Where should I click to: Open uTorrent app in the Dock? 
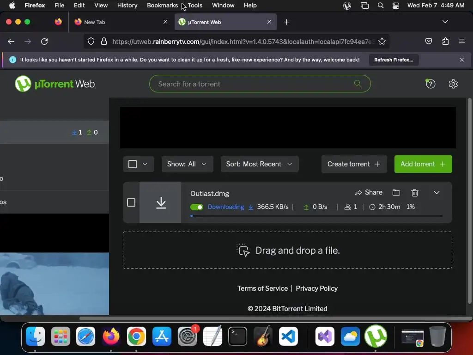coord(376,336)
